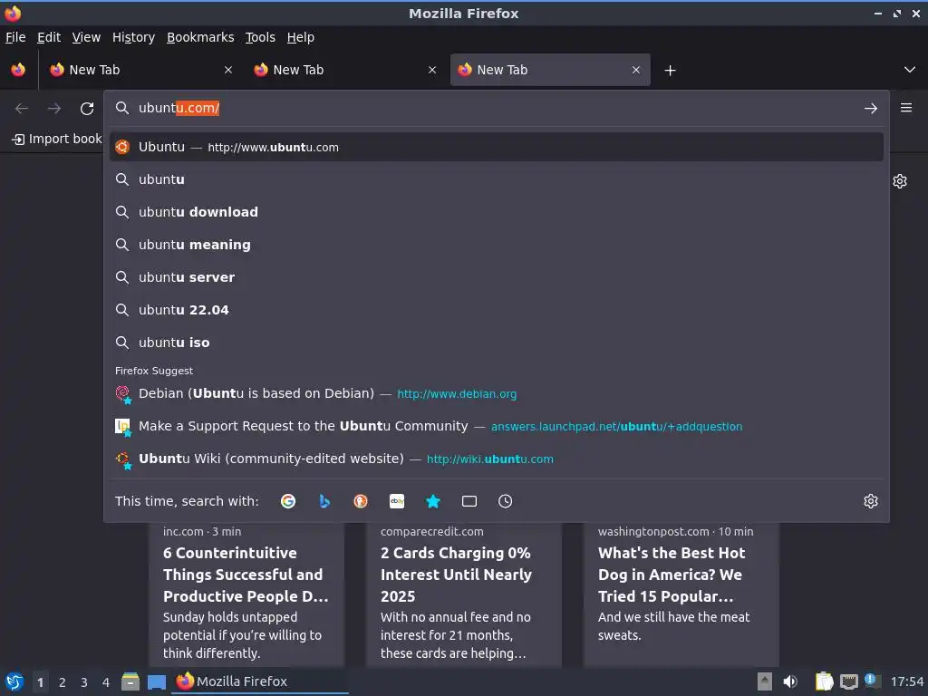Search in bookmarks using star icon
This screenshot has height=696, width=928.
point(433,501)
